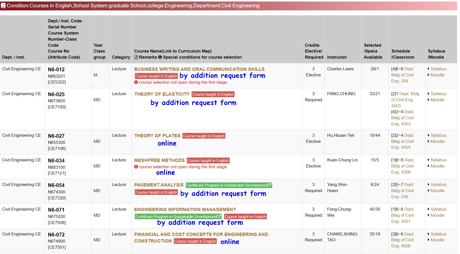Screen dimensions: 460x254
Task: Click Course taught in English badge for Theory of Elasticity
Action: [213, 94]
